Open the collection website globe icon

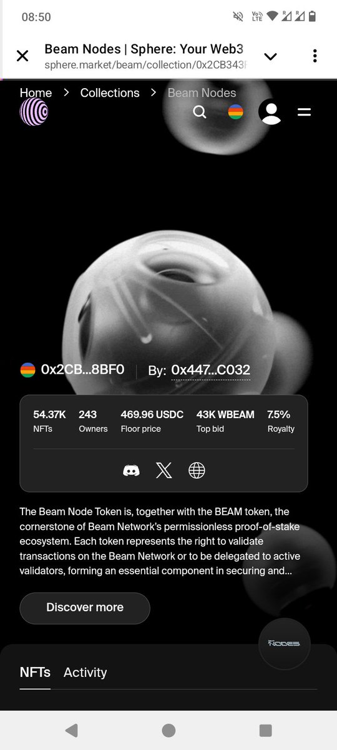click(x=197, y=471)
